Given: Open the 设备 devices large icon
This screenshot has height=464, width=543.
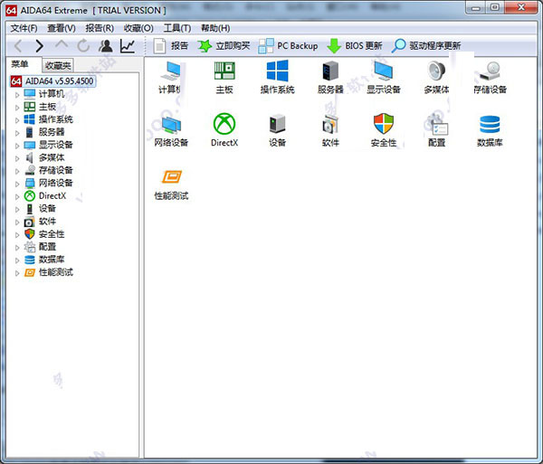Looking at the screenshot, I should point(278,130).
